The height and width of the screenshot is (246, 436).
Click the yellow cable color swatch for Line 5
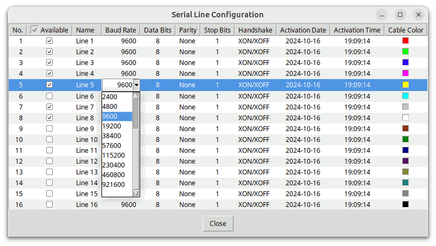[x=405, y=85]
